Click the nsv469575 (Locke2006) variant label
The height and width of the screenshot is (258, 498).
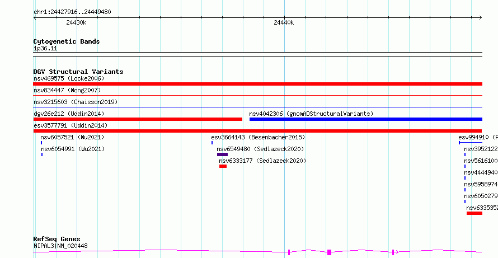[69, 78]
